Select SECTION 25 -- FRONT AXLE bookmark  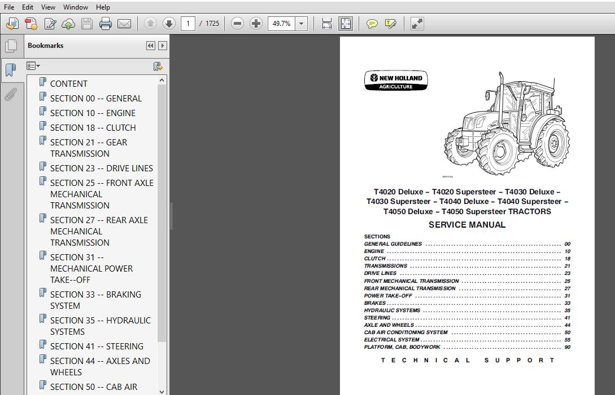pyautogui.click(x=102, y=194)
